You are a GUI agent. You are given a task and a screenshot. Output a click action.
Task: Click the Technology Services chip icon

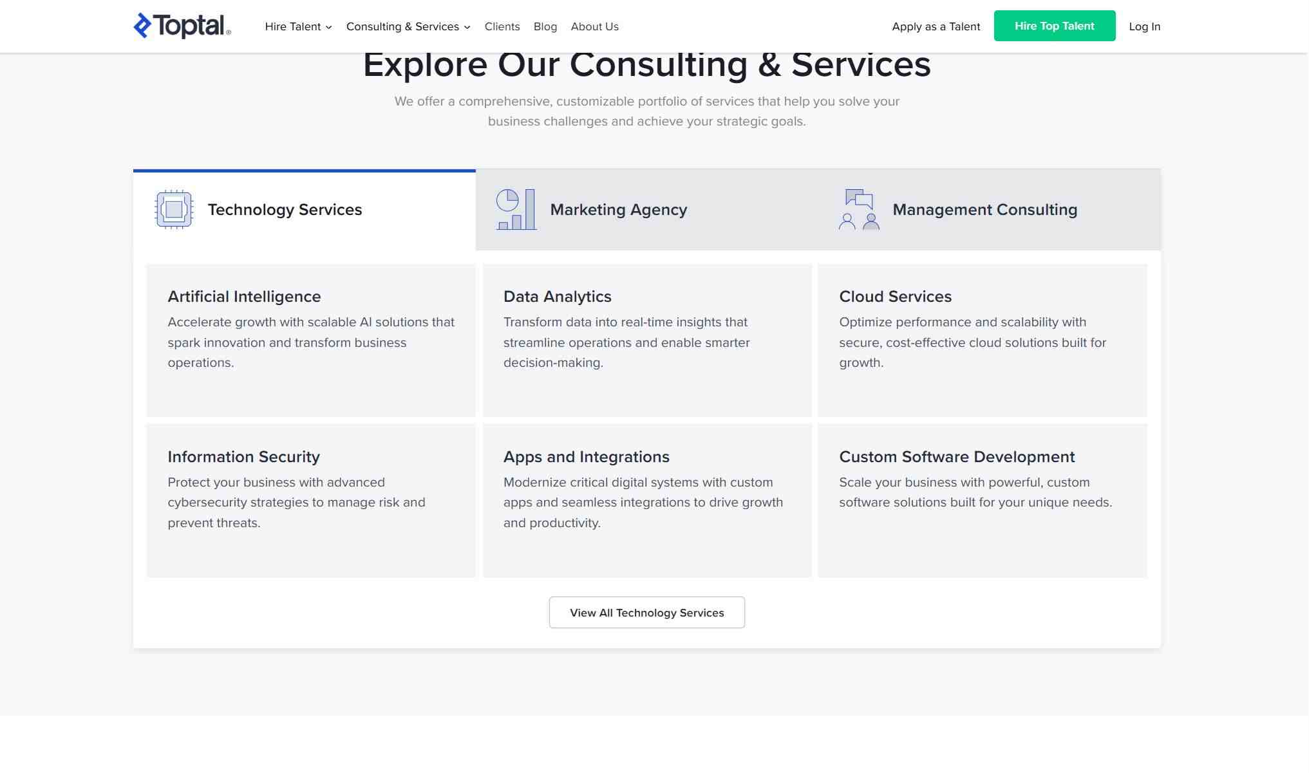coord(174,209)
